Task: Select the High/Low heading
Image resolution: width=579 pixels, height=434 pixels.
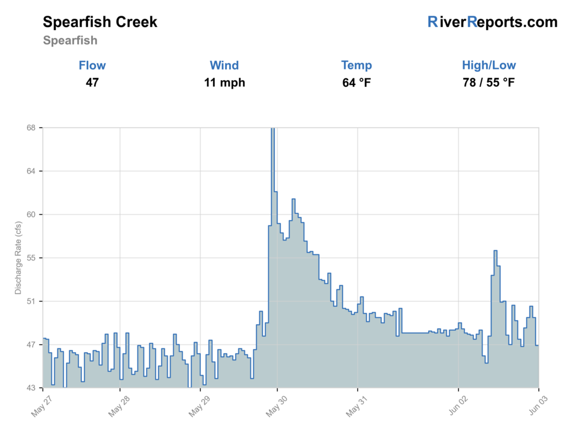Action: click(x=489, y=65)
